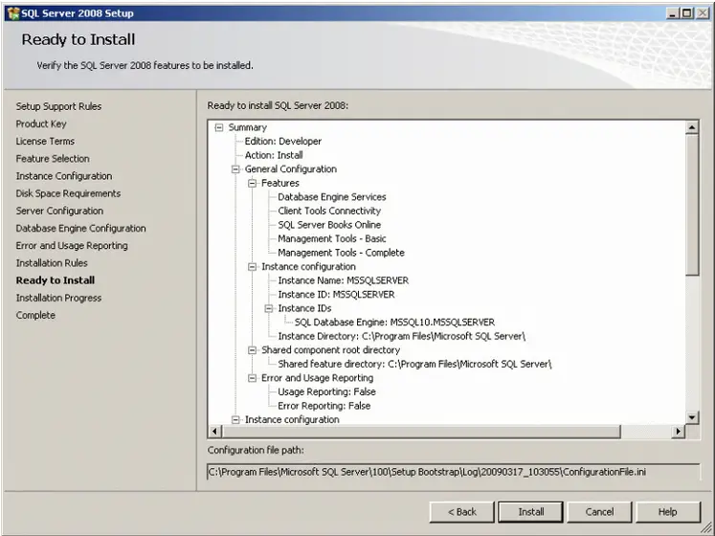Collapse Instance configuration node under General Configuration
Viewport: 715px width, 536px height.
pos(252,267)
